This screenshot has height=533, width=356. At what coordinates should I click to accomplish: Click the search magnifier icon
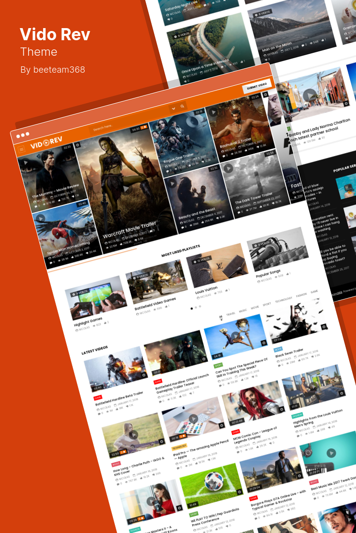tap(183, 107)
